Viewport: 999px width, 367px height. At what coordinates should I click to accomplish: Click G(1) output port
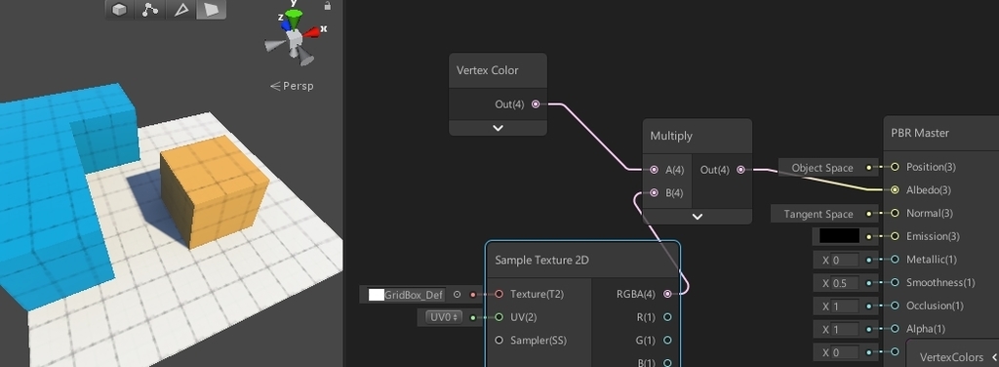coord(667,341)
